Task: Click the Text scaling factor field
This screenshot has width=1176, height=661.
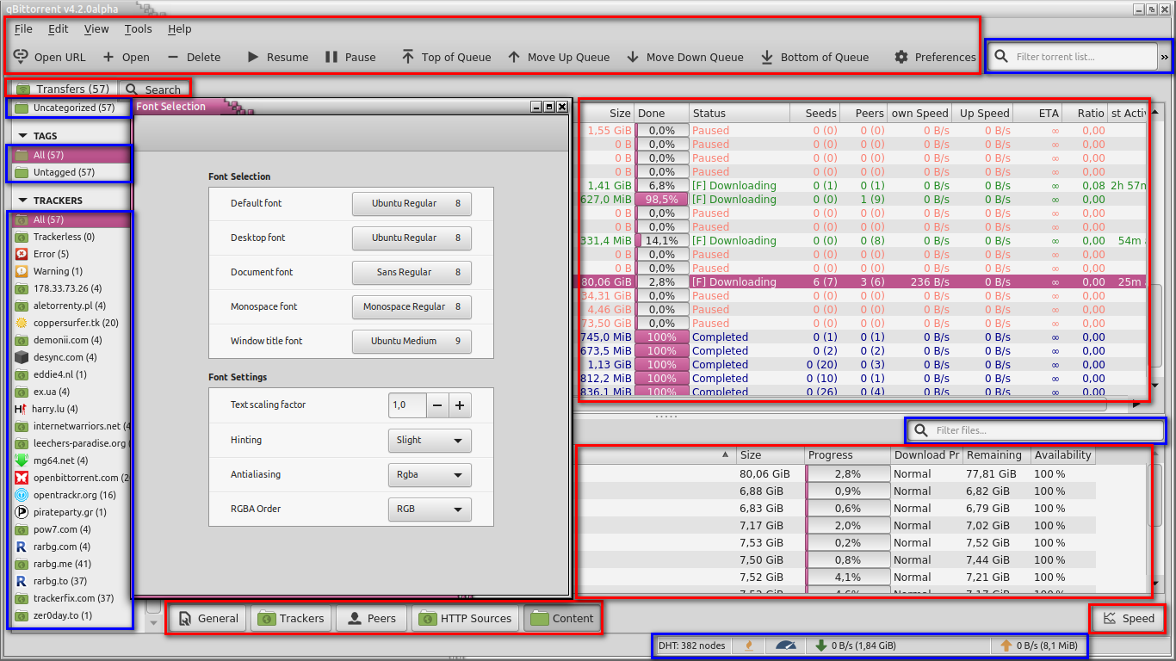Action: coord(408,405)
